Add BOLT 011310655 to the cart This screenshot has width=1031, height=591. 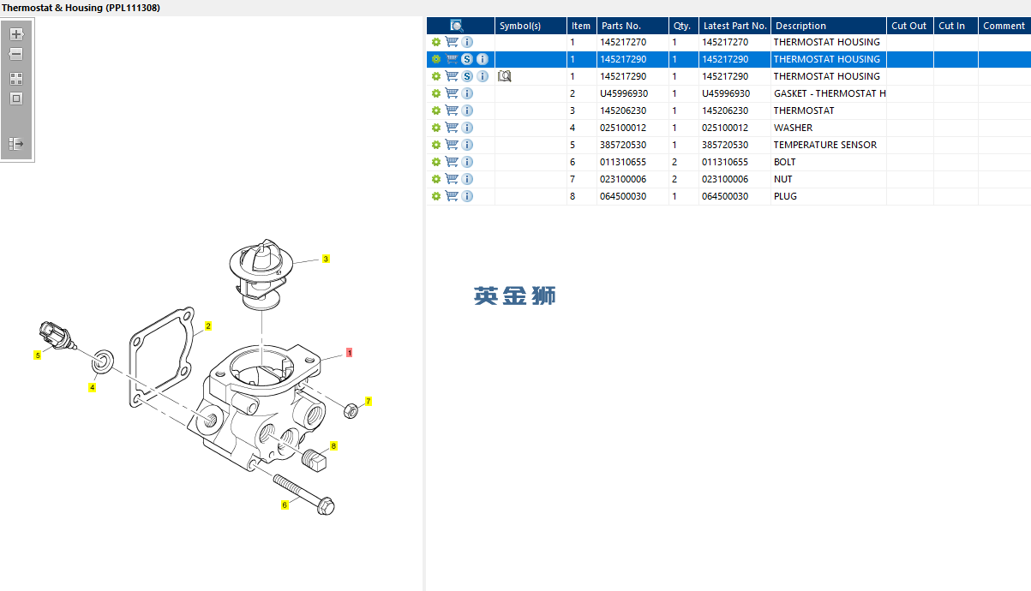tap(452, 162)
